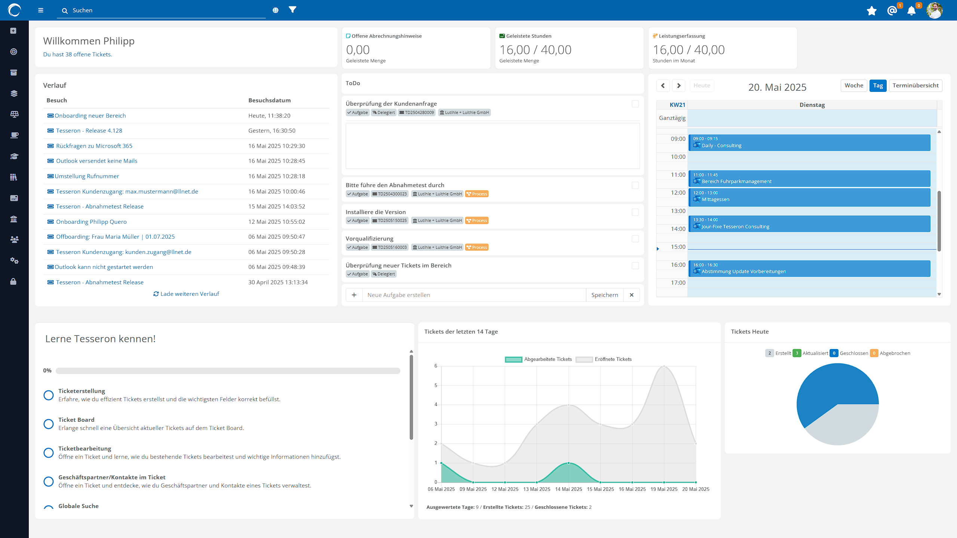Open 'Du hast 38 offene Tickets' link
The image size is (957, 538).
77,54
